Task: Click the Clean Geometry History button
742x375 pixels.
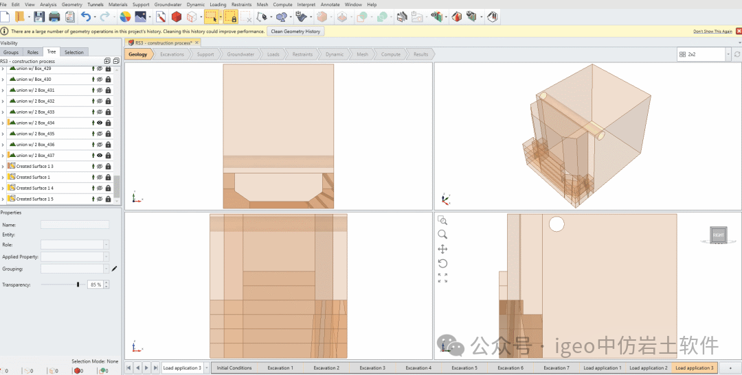Action: (x=295, y=32)
